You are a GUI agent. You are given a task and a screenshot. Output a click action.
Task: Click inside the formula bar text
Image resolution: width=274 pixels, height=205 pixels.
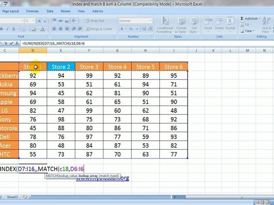pos(53,43)
